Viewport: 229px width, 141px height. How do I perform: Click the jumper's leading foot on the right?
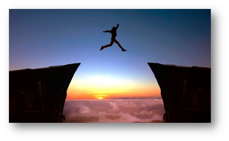tap(124, 50)
